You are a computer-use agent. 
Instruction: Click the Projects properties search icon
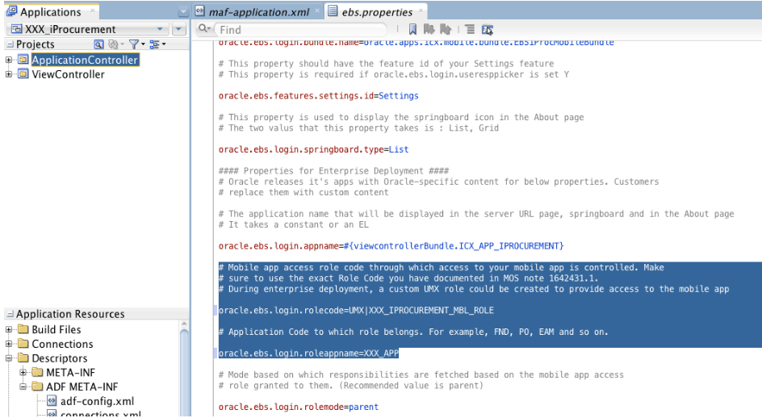coord(98,44)
